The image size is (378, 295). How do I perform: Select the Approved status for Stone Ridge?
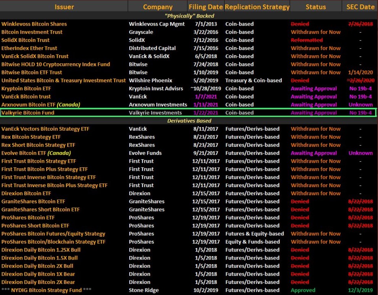(303, 290)
